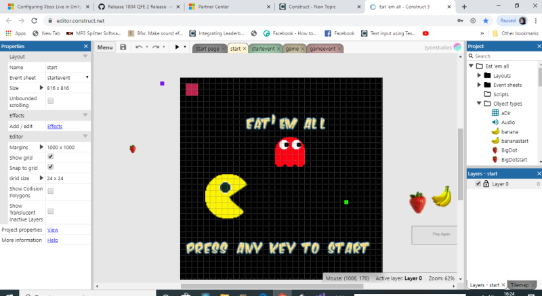
Task: Select the Audio object speaker icon
Action: tap(495, 123)
